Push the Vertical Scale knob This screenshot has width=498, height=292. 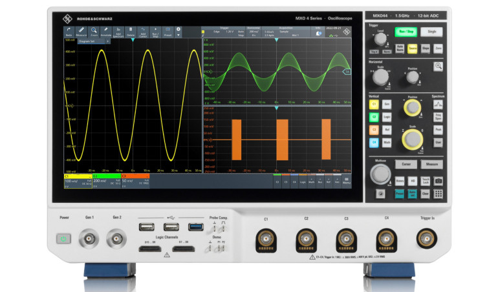pos(412,139)
